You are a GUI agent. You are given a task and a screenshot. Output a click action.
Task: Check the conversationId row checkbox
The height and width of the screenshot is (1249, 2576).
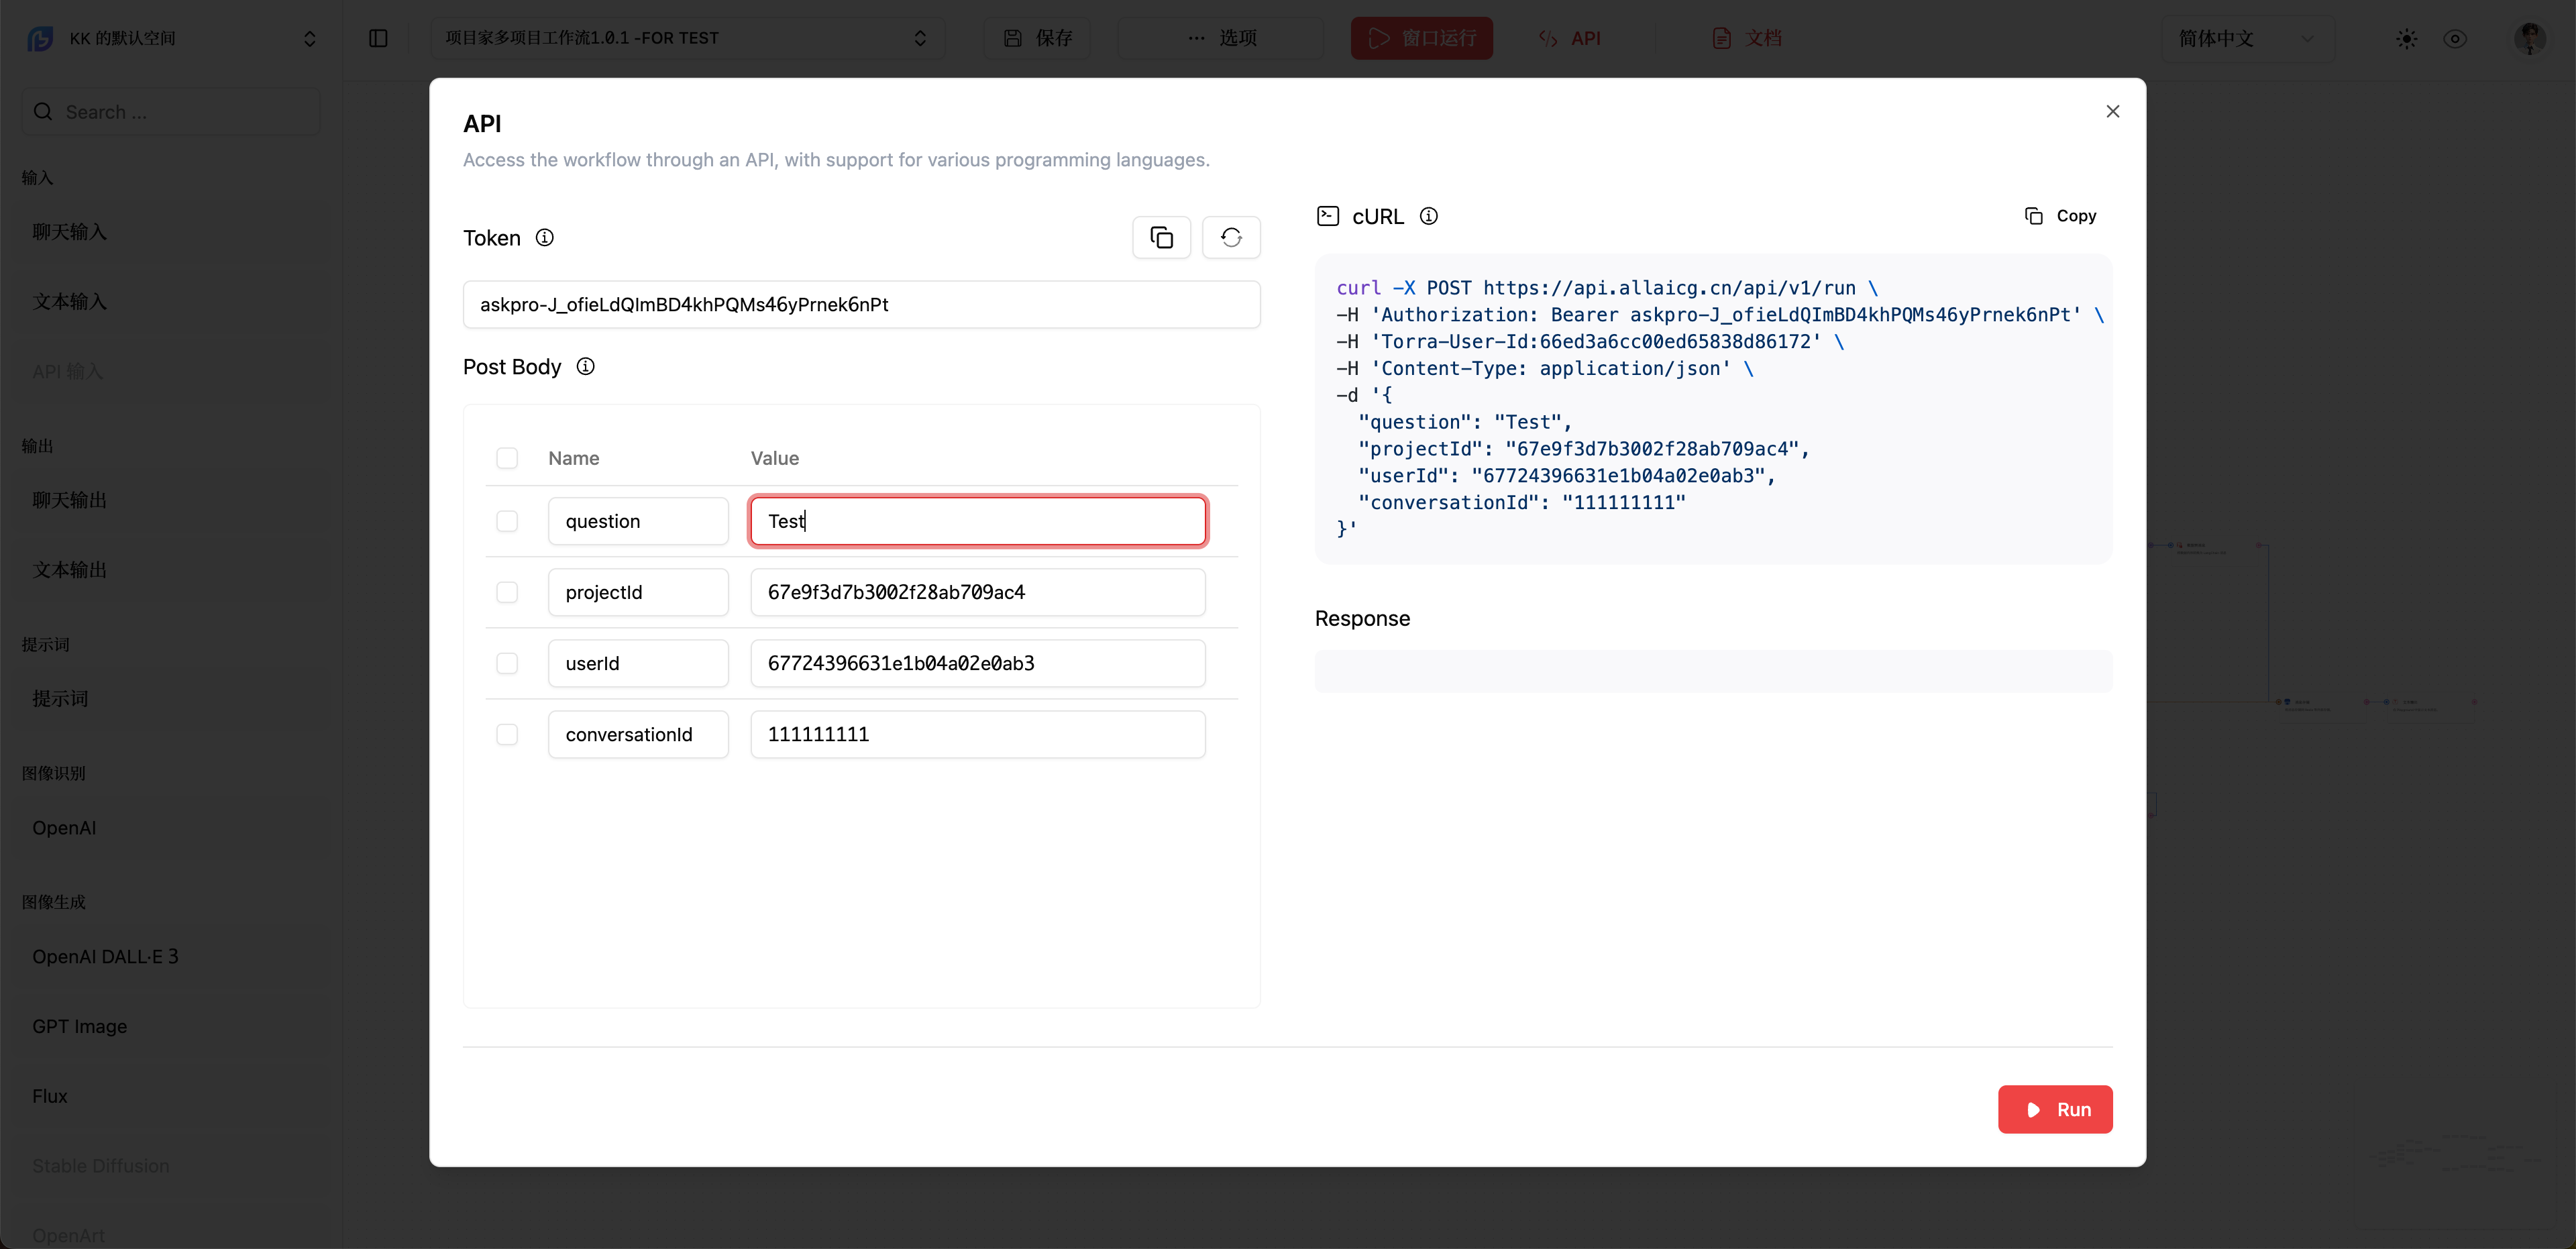(x=507, y=734)
